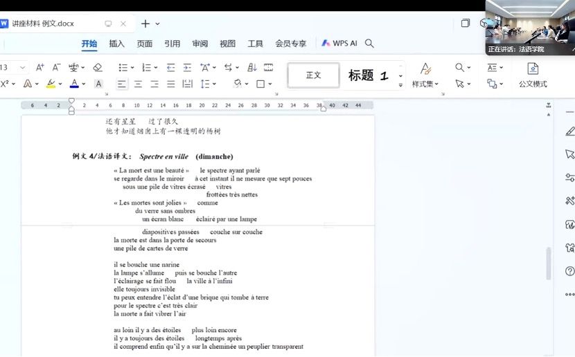Expand the styles gallery more arrow

coord(400,85)
